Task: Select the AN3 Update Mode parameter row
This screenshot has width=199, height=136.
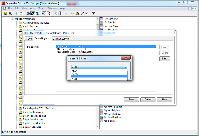Action: 106,52
